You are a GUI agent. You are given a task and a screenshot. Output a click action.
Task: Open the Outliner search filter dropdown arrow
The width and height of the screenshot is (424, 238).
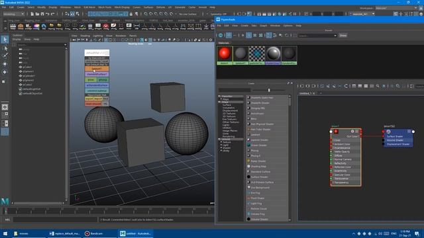click(x=65, y=45)
